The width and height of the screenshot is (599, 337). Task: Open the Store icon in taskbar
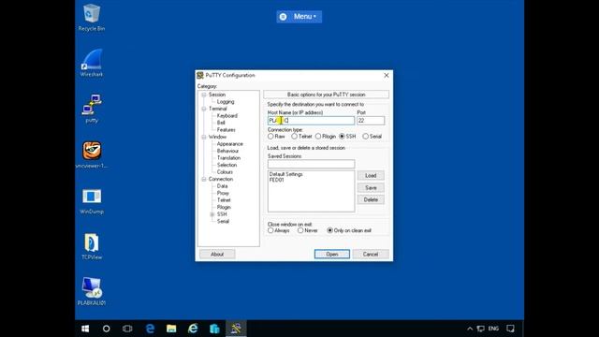(214, 329)
